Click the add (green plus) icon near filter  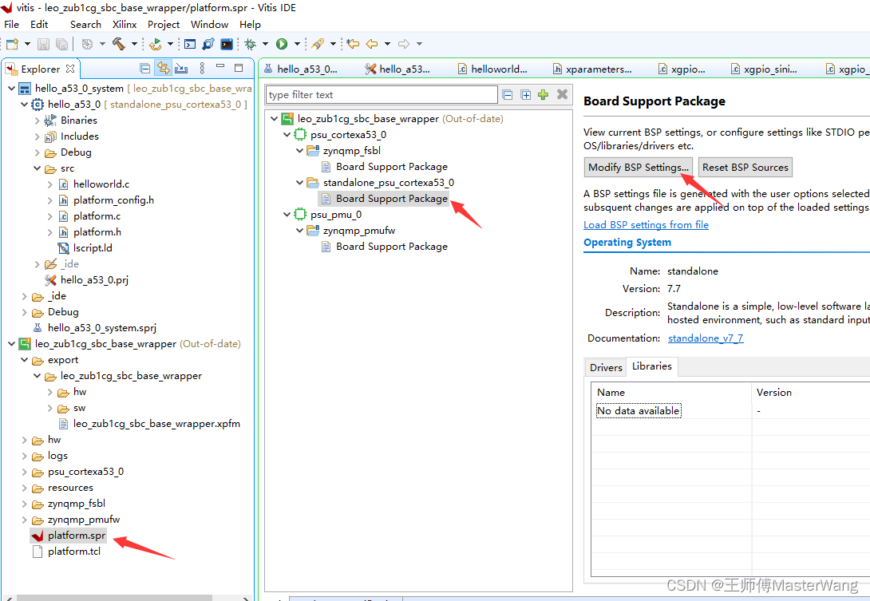tap(544, 94)
